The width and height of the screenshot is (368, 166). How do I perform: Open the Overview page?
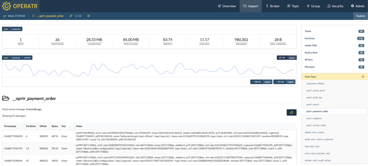click(x=227, y=6)
